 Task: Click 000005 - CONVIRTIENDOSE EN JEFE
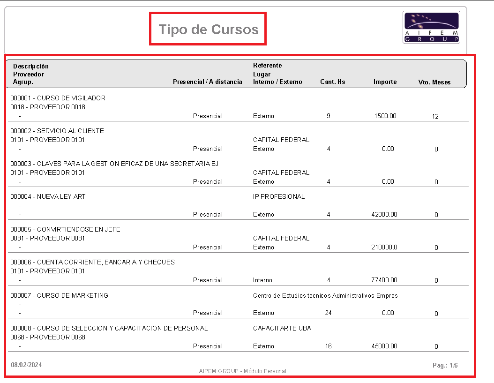click(x=65, y=229)
